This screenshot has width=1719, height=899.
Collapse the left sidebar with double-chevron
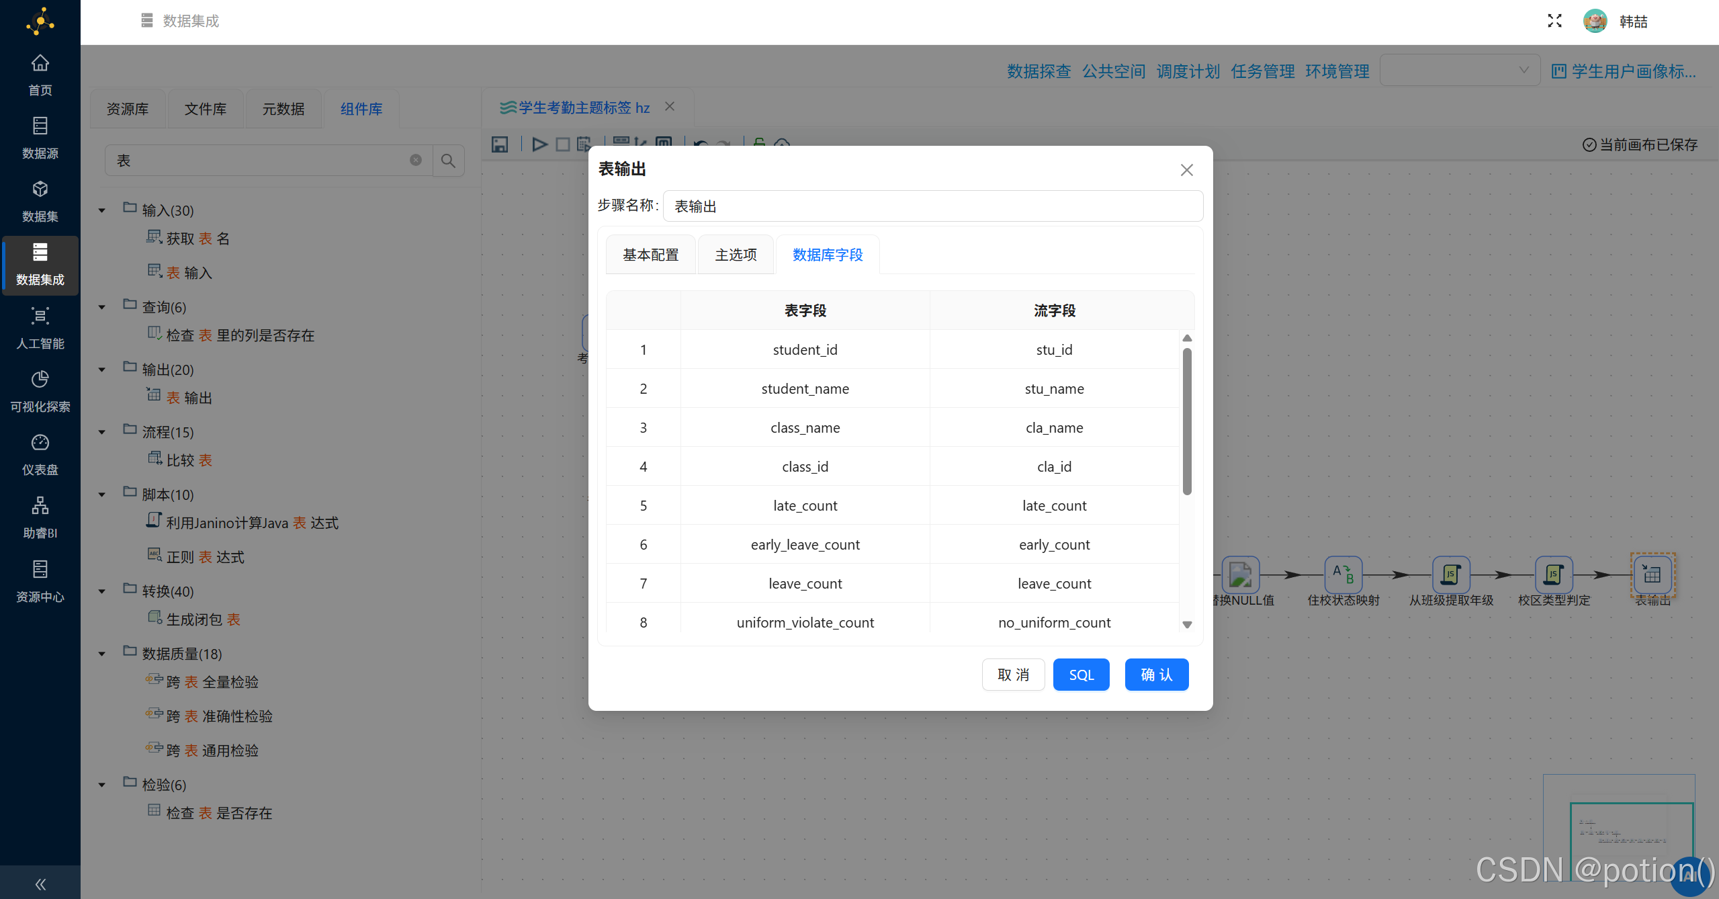point(40,884)
